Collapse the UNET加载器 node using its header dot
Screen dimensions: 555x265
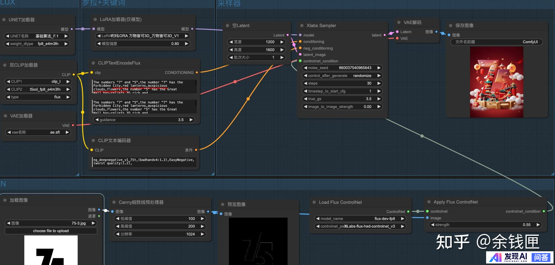[x=4, y=20]
